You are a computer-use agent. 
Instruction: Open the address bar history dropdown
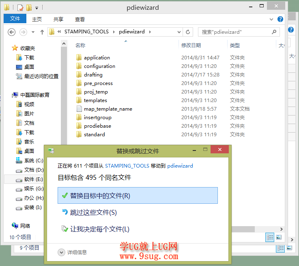click(x=179, y=32)
